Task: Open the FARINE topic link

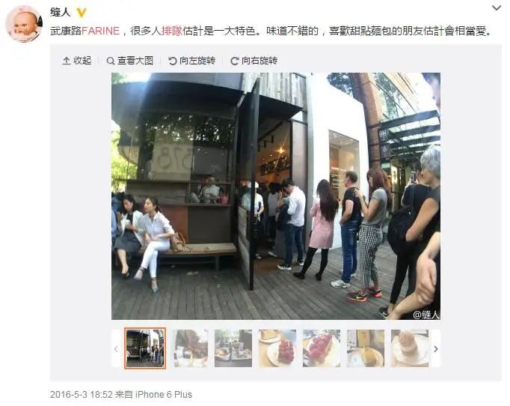Action: (100, 31)
